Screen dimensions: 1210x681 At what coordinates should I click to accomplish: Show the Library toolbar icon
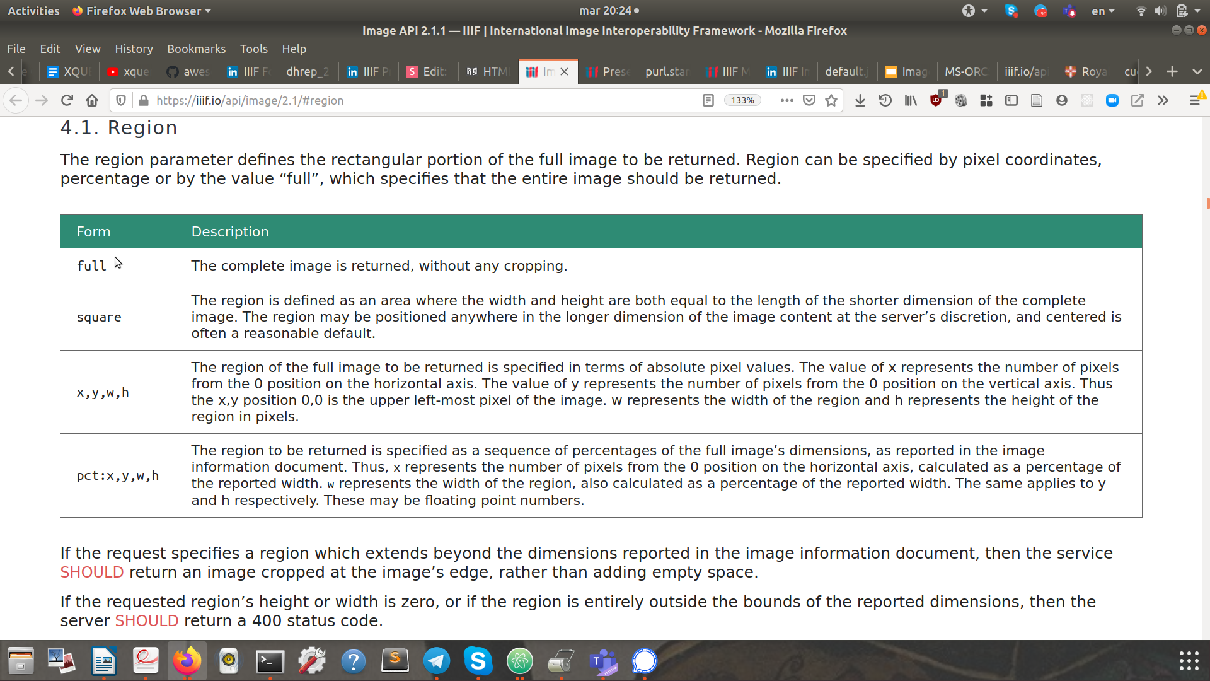pyautogui.click(x=911, y=100)
